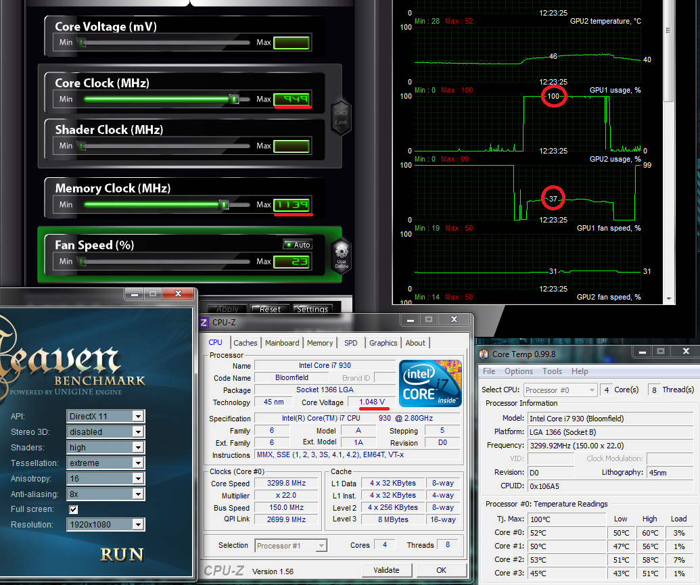Open the Tessellation dropdown set to extreme

click(x=106, y=463)
